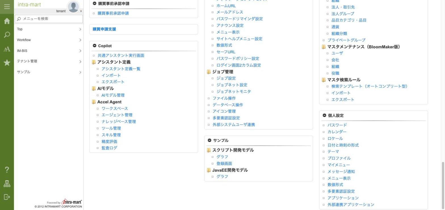Click the アシスタント定義 folder icon
This screenshot has width=445, height=210.
click(94, 62)
